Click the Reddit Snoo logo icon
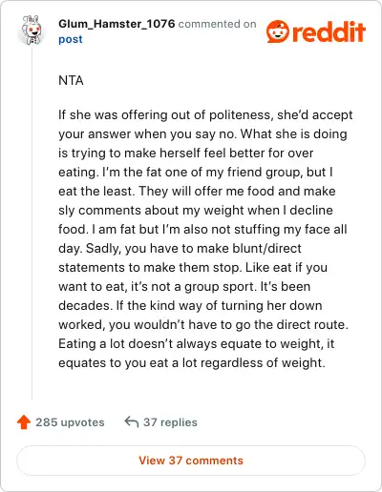Viewport: 382px width, 492px height. point(278,31)
